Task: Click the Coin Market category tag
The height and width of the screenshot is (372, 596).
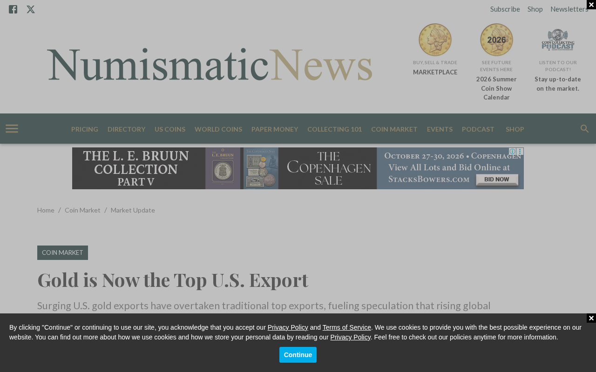Action: pos(62,252)
